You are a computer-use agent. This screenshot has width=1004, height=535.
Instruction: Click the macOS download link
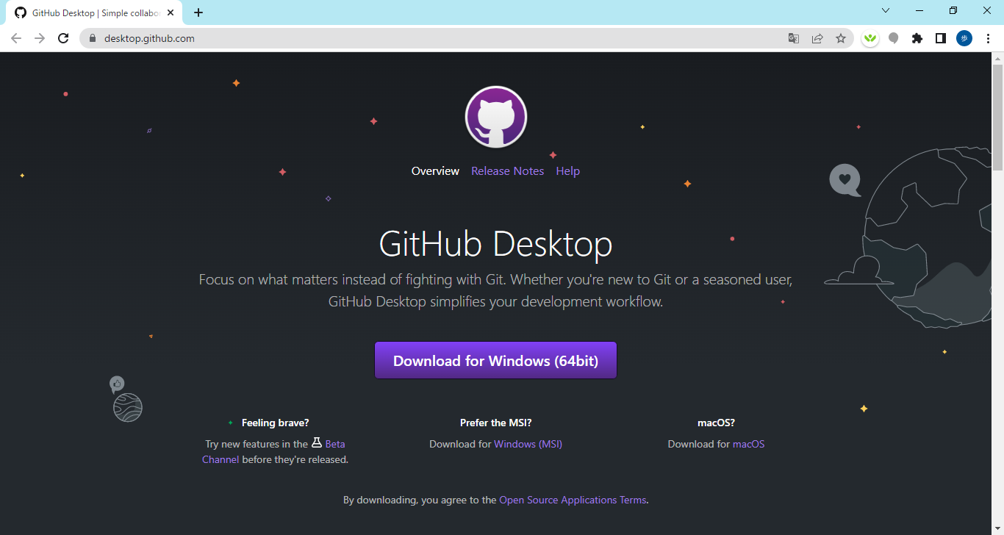tap(748, 444)
